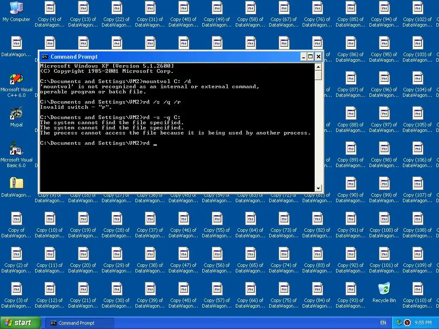The height and width of the screenshot is (329, 439).
Task: Select the Copy (99) of DataWagon file
Action: [x=384, y=190]
